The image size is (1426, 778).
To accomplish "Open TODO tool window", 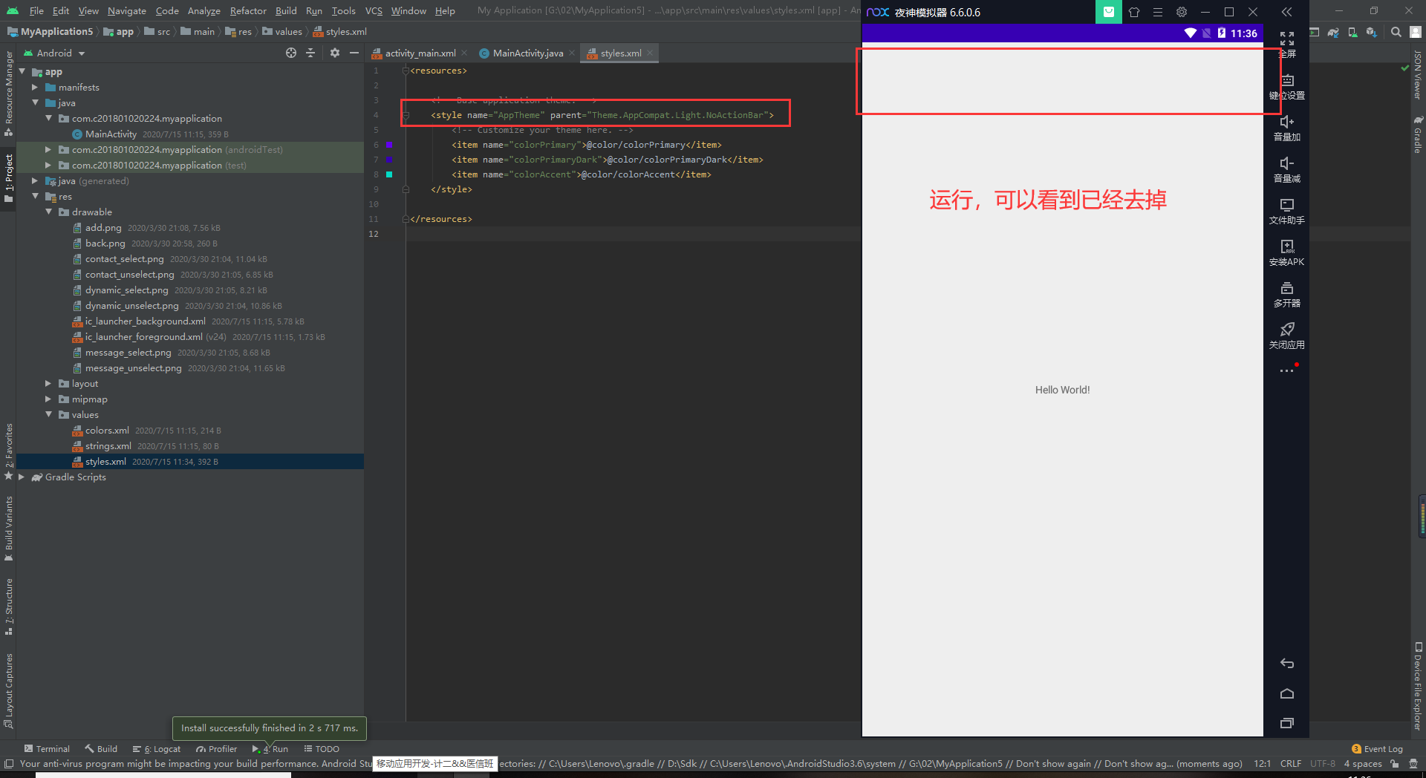I will point(322,749).
